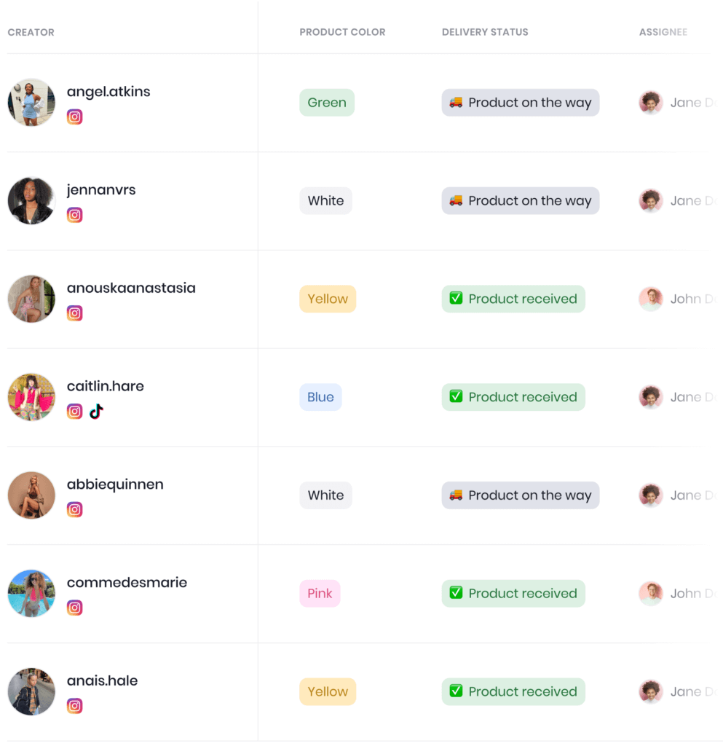Open angel.atkins Instagram icon
The height and width of the screenshot is (746, 723).
[74, 117]
